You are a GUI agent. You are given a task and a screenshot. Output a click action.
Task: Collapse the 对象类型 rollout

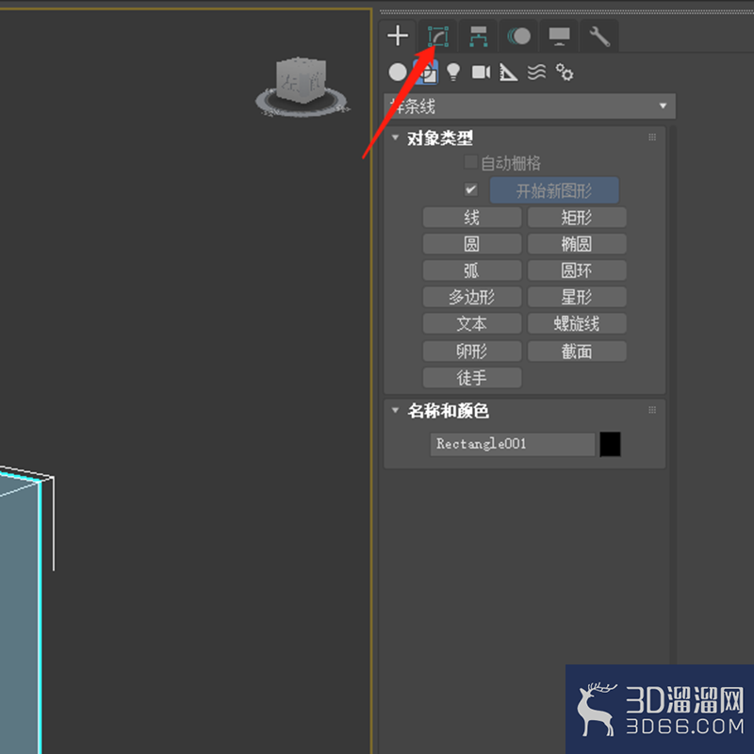(x=395, y=138)
